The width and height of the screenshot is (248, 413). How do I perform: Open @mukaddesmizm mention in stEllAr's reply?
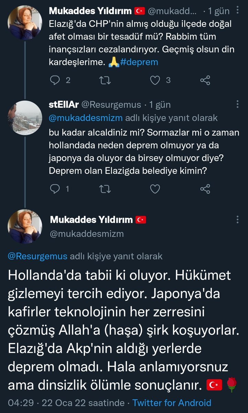86,118
